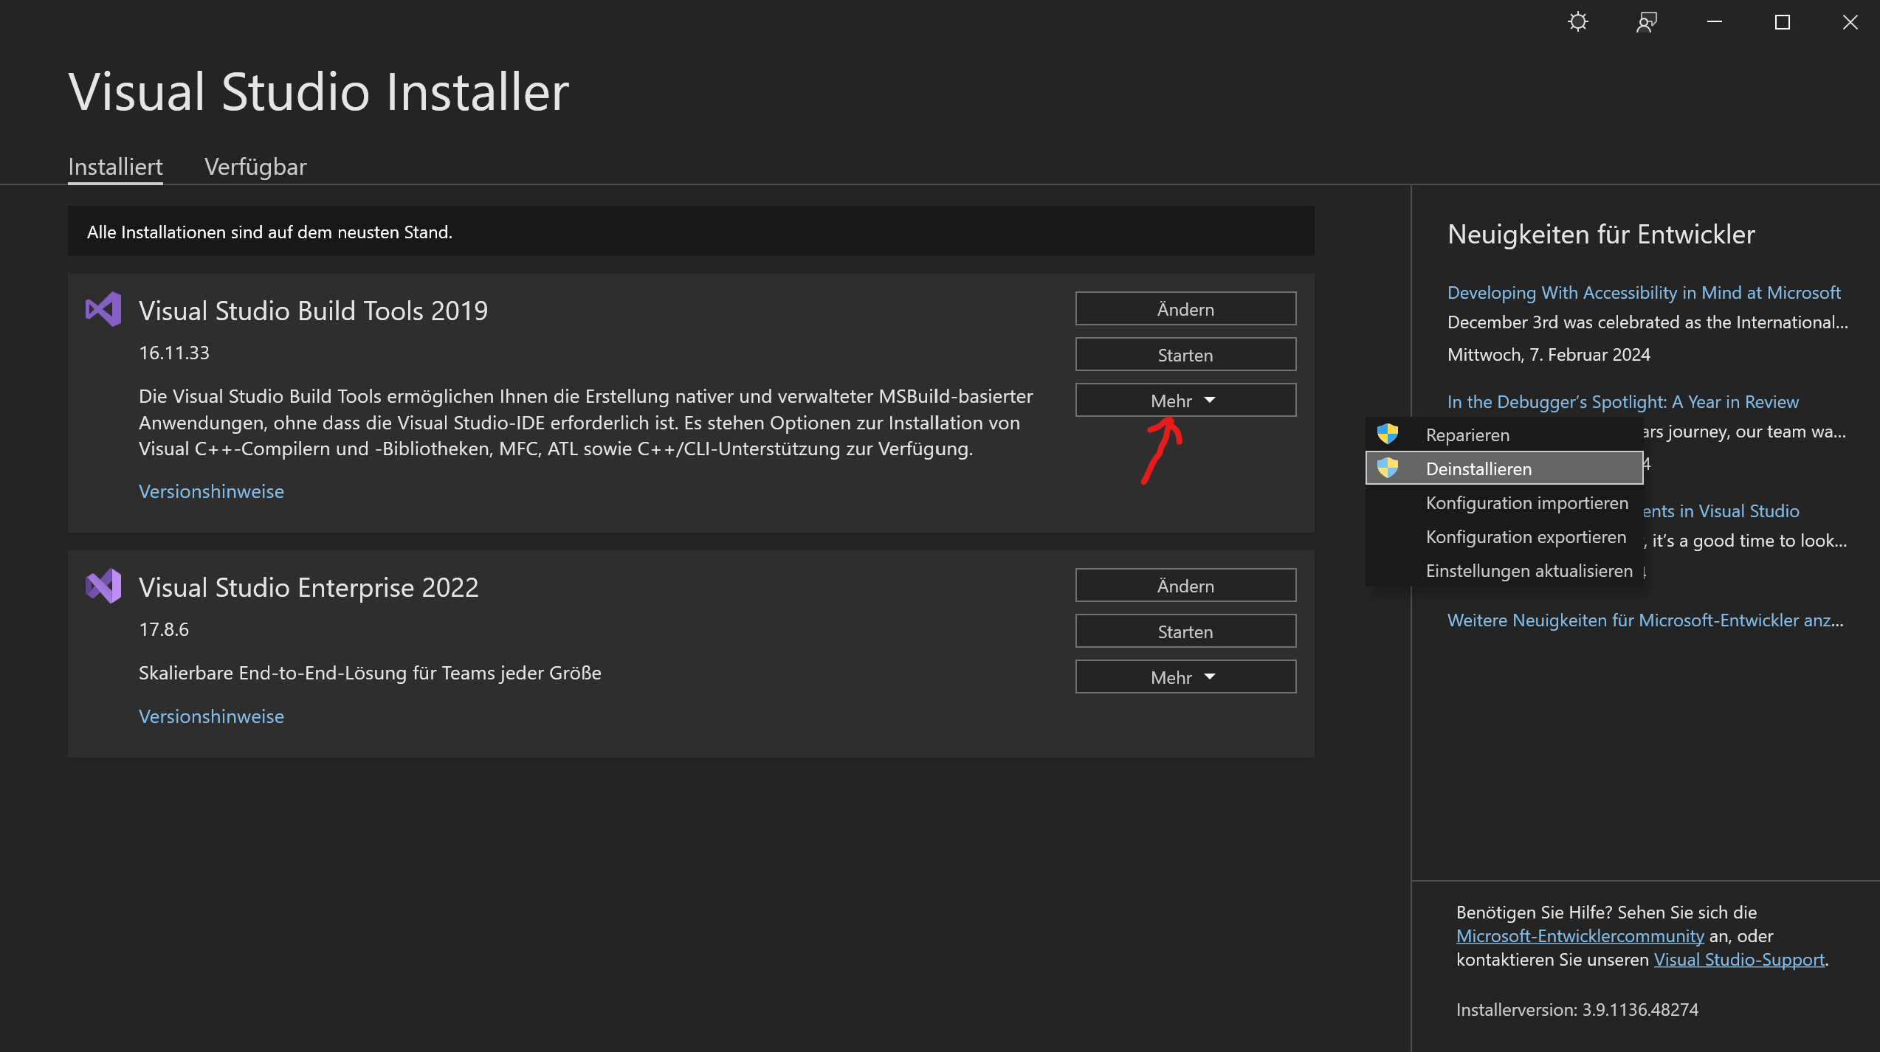Viewport: 1880px width, 1052px height.
Task: Click the 'Neuigkeiten für Entwickler' heading
Action: pos(1601,234)
